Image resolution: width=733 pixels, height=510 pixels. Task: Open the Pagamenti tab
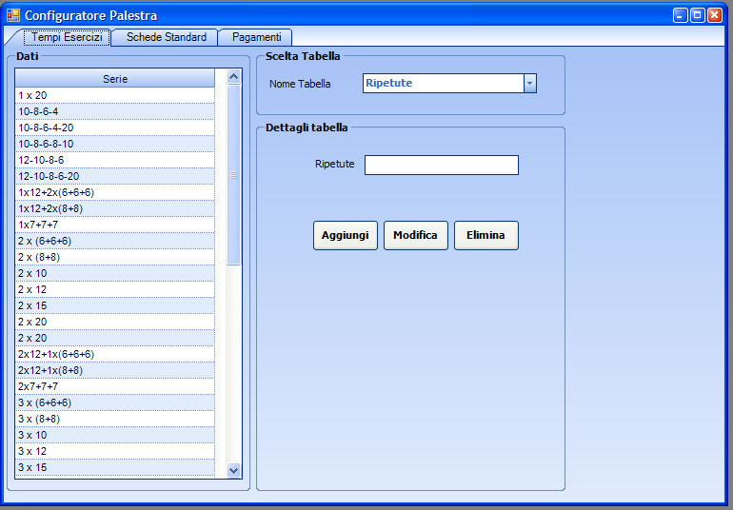pyautogui.click(x=256, y=37)
